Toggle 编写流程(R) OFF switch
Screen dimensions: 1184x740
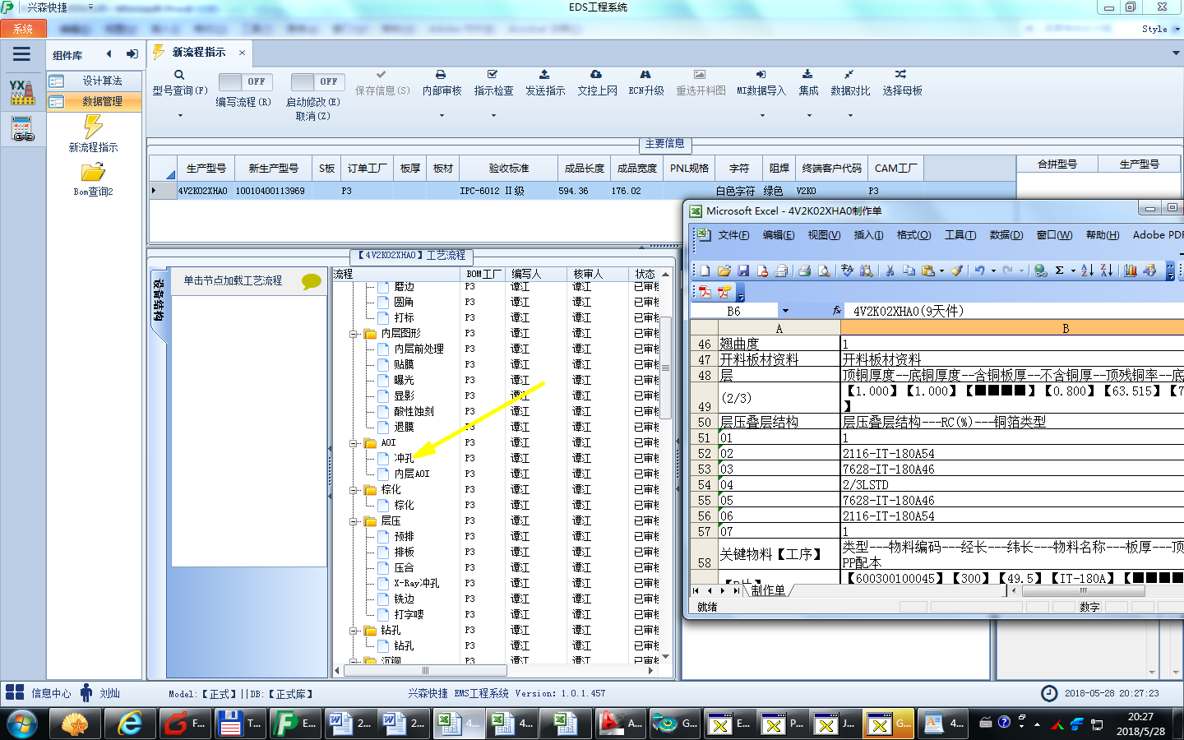pos(247,81)
